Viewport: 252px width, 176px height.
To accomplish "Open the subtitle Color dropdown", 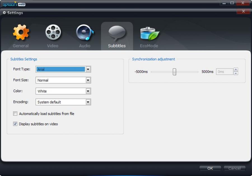I will pos(88,91).
